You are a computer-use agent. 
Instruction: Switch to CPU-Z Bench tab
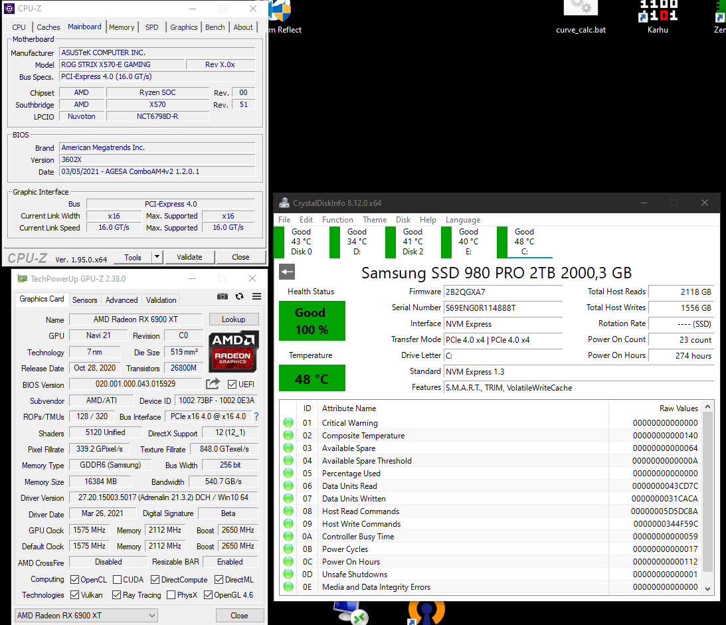[x=215, y=27]
